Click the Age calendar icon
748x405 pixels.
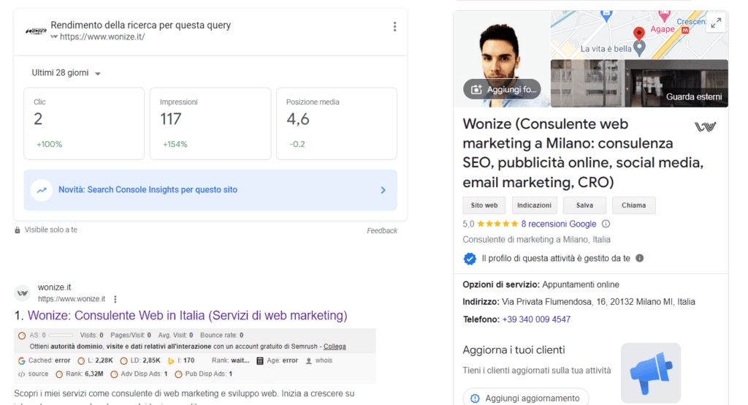click(x=260, y=361)
